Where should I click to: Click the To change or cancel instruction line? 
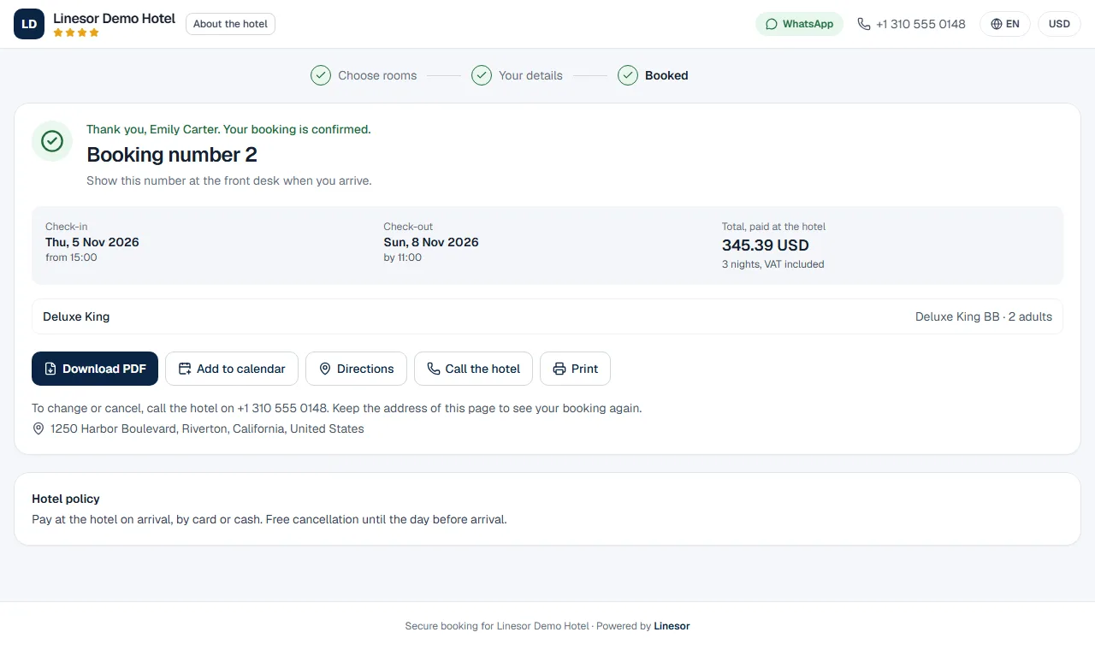[337, 408]
